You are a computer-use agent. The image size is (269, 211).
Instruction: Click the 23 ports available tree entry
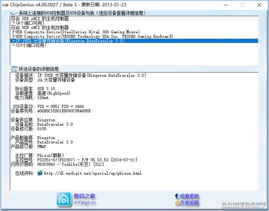coord(31,46)
